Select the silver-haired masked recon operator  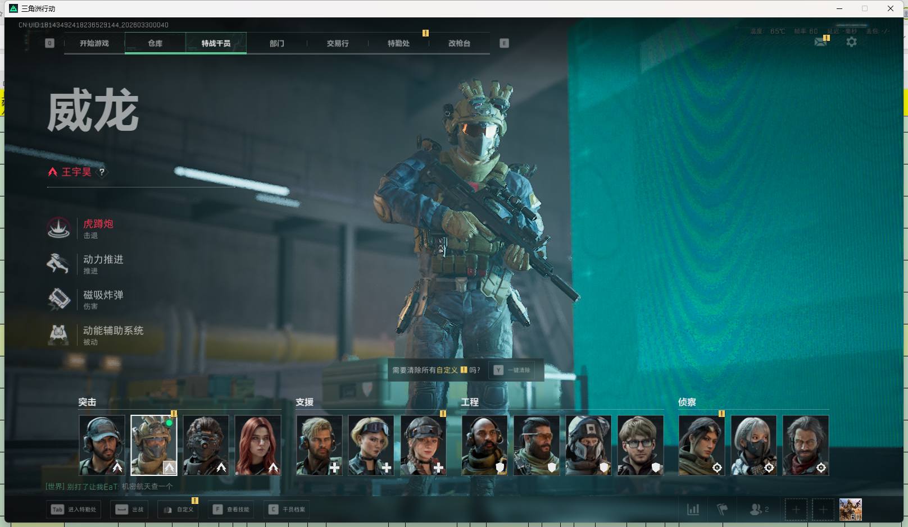click(753, 445)
